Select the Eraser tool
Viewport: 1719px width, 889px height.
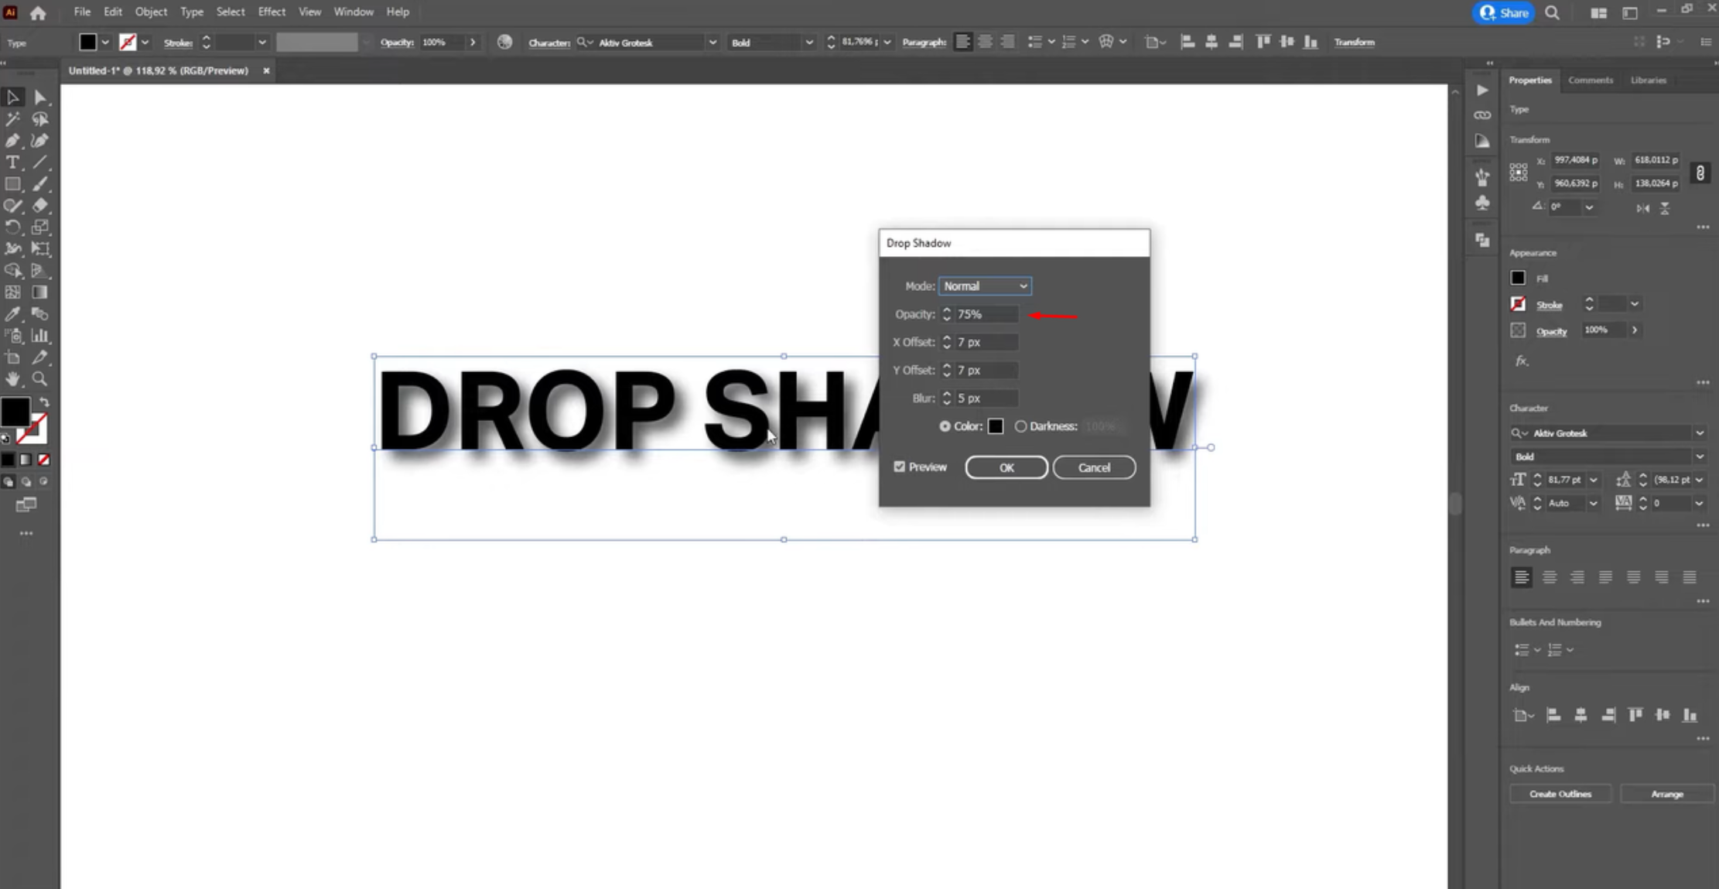tap(40, 206)
